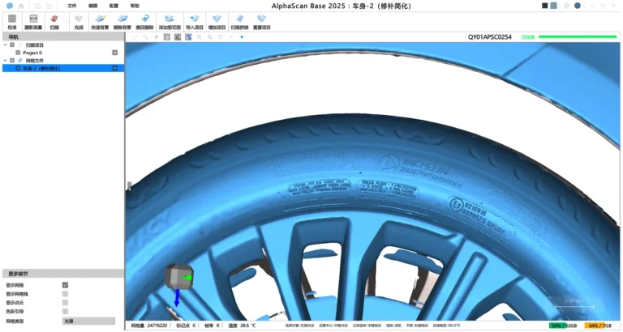Open the 文件 File menu
The image size is (623, 332).
tap(72, 6)
